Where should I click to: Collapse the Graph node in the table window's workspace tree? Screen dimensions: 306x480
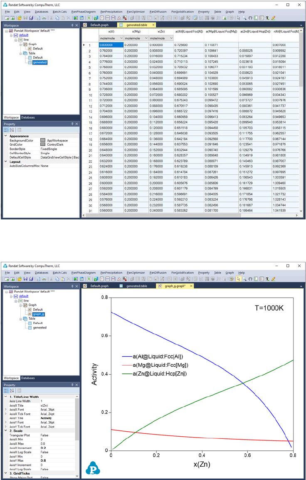pos(21,44)
